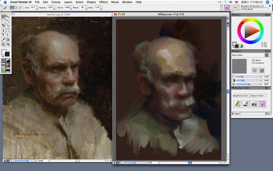Adjust the paper scale slider
The height and width of the screenshot is (171, 273).
tap(249, 77)
